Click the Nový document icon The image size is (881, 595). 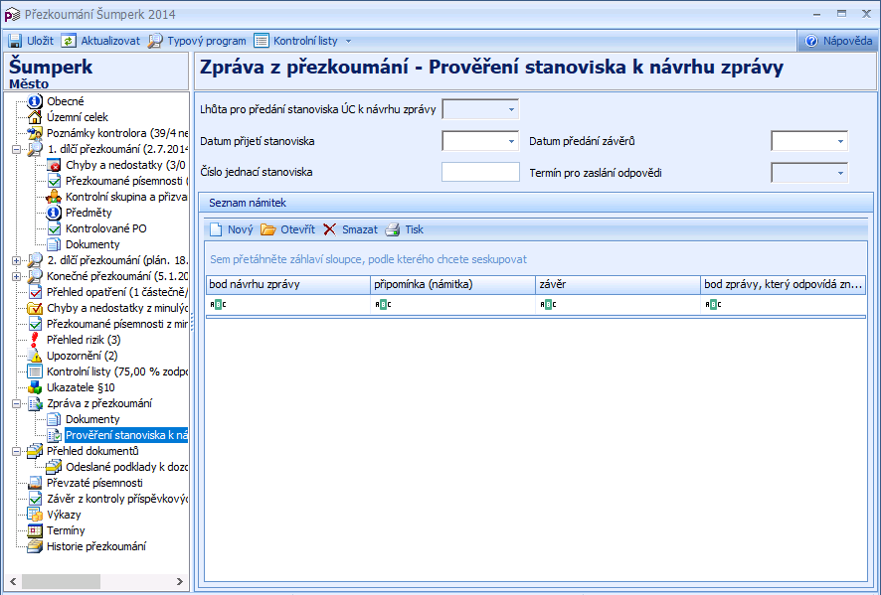click(x=216, y=229)
